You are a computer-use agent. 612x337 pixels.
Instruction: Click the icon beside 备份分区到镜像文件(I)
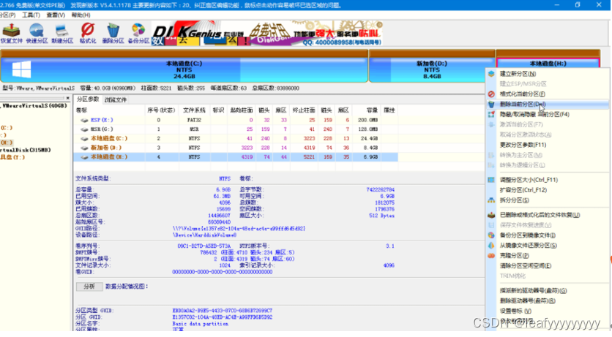point(491,235)
